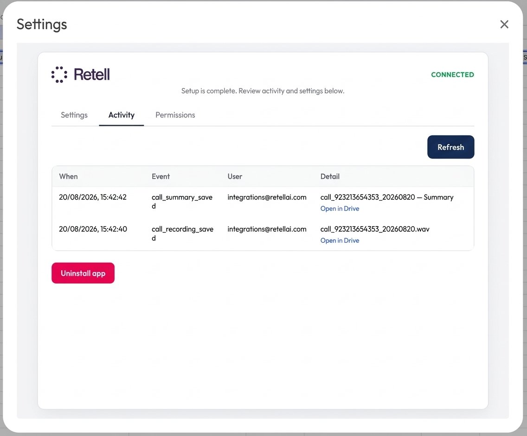Click the user email in the recording row

coord(267,229)
